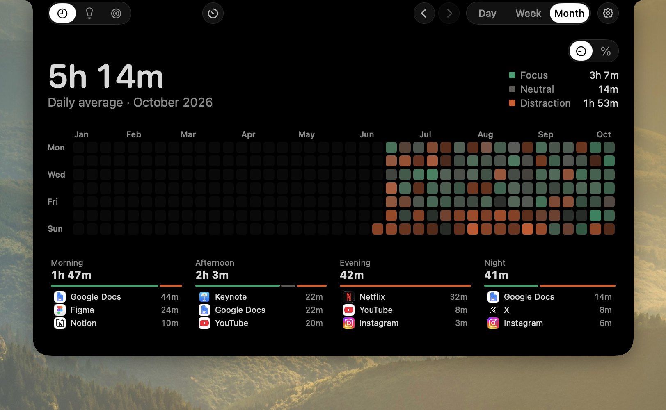Select the Month view tab
666x410 pixels.
(x=569, y=14)
